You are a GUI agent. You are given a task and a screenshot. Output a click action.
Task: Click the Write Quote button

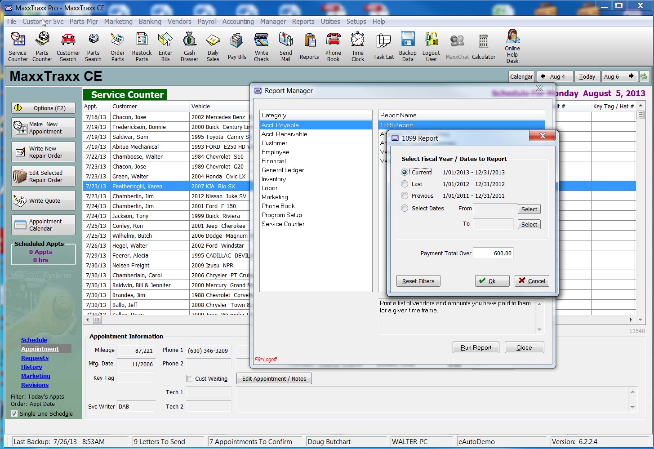tap(43, 200)
